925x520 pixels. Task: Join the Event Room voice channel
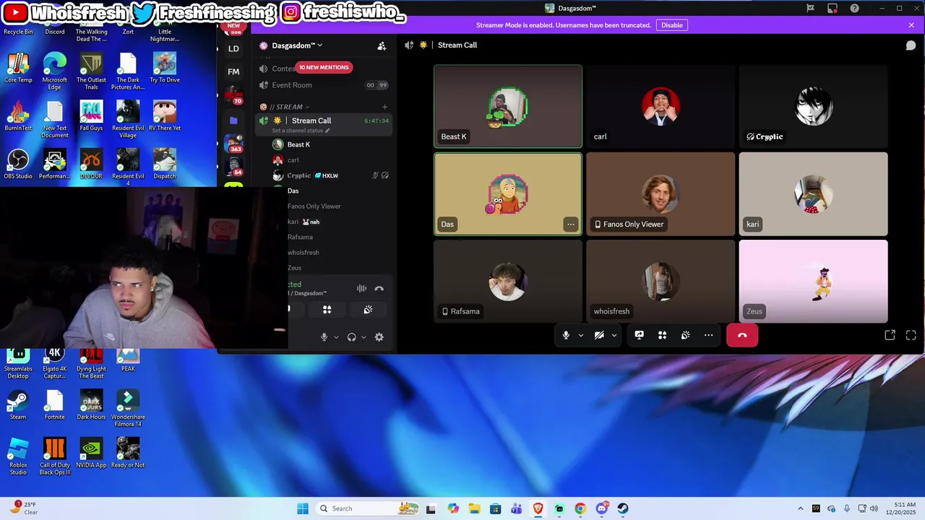[x=324, y=85]
